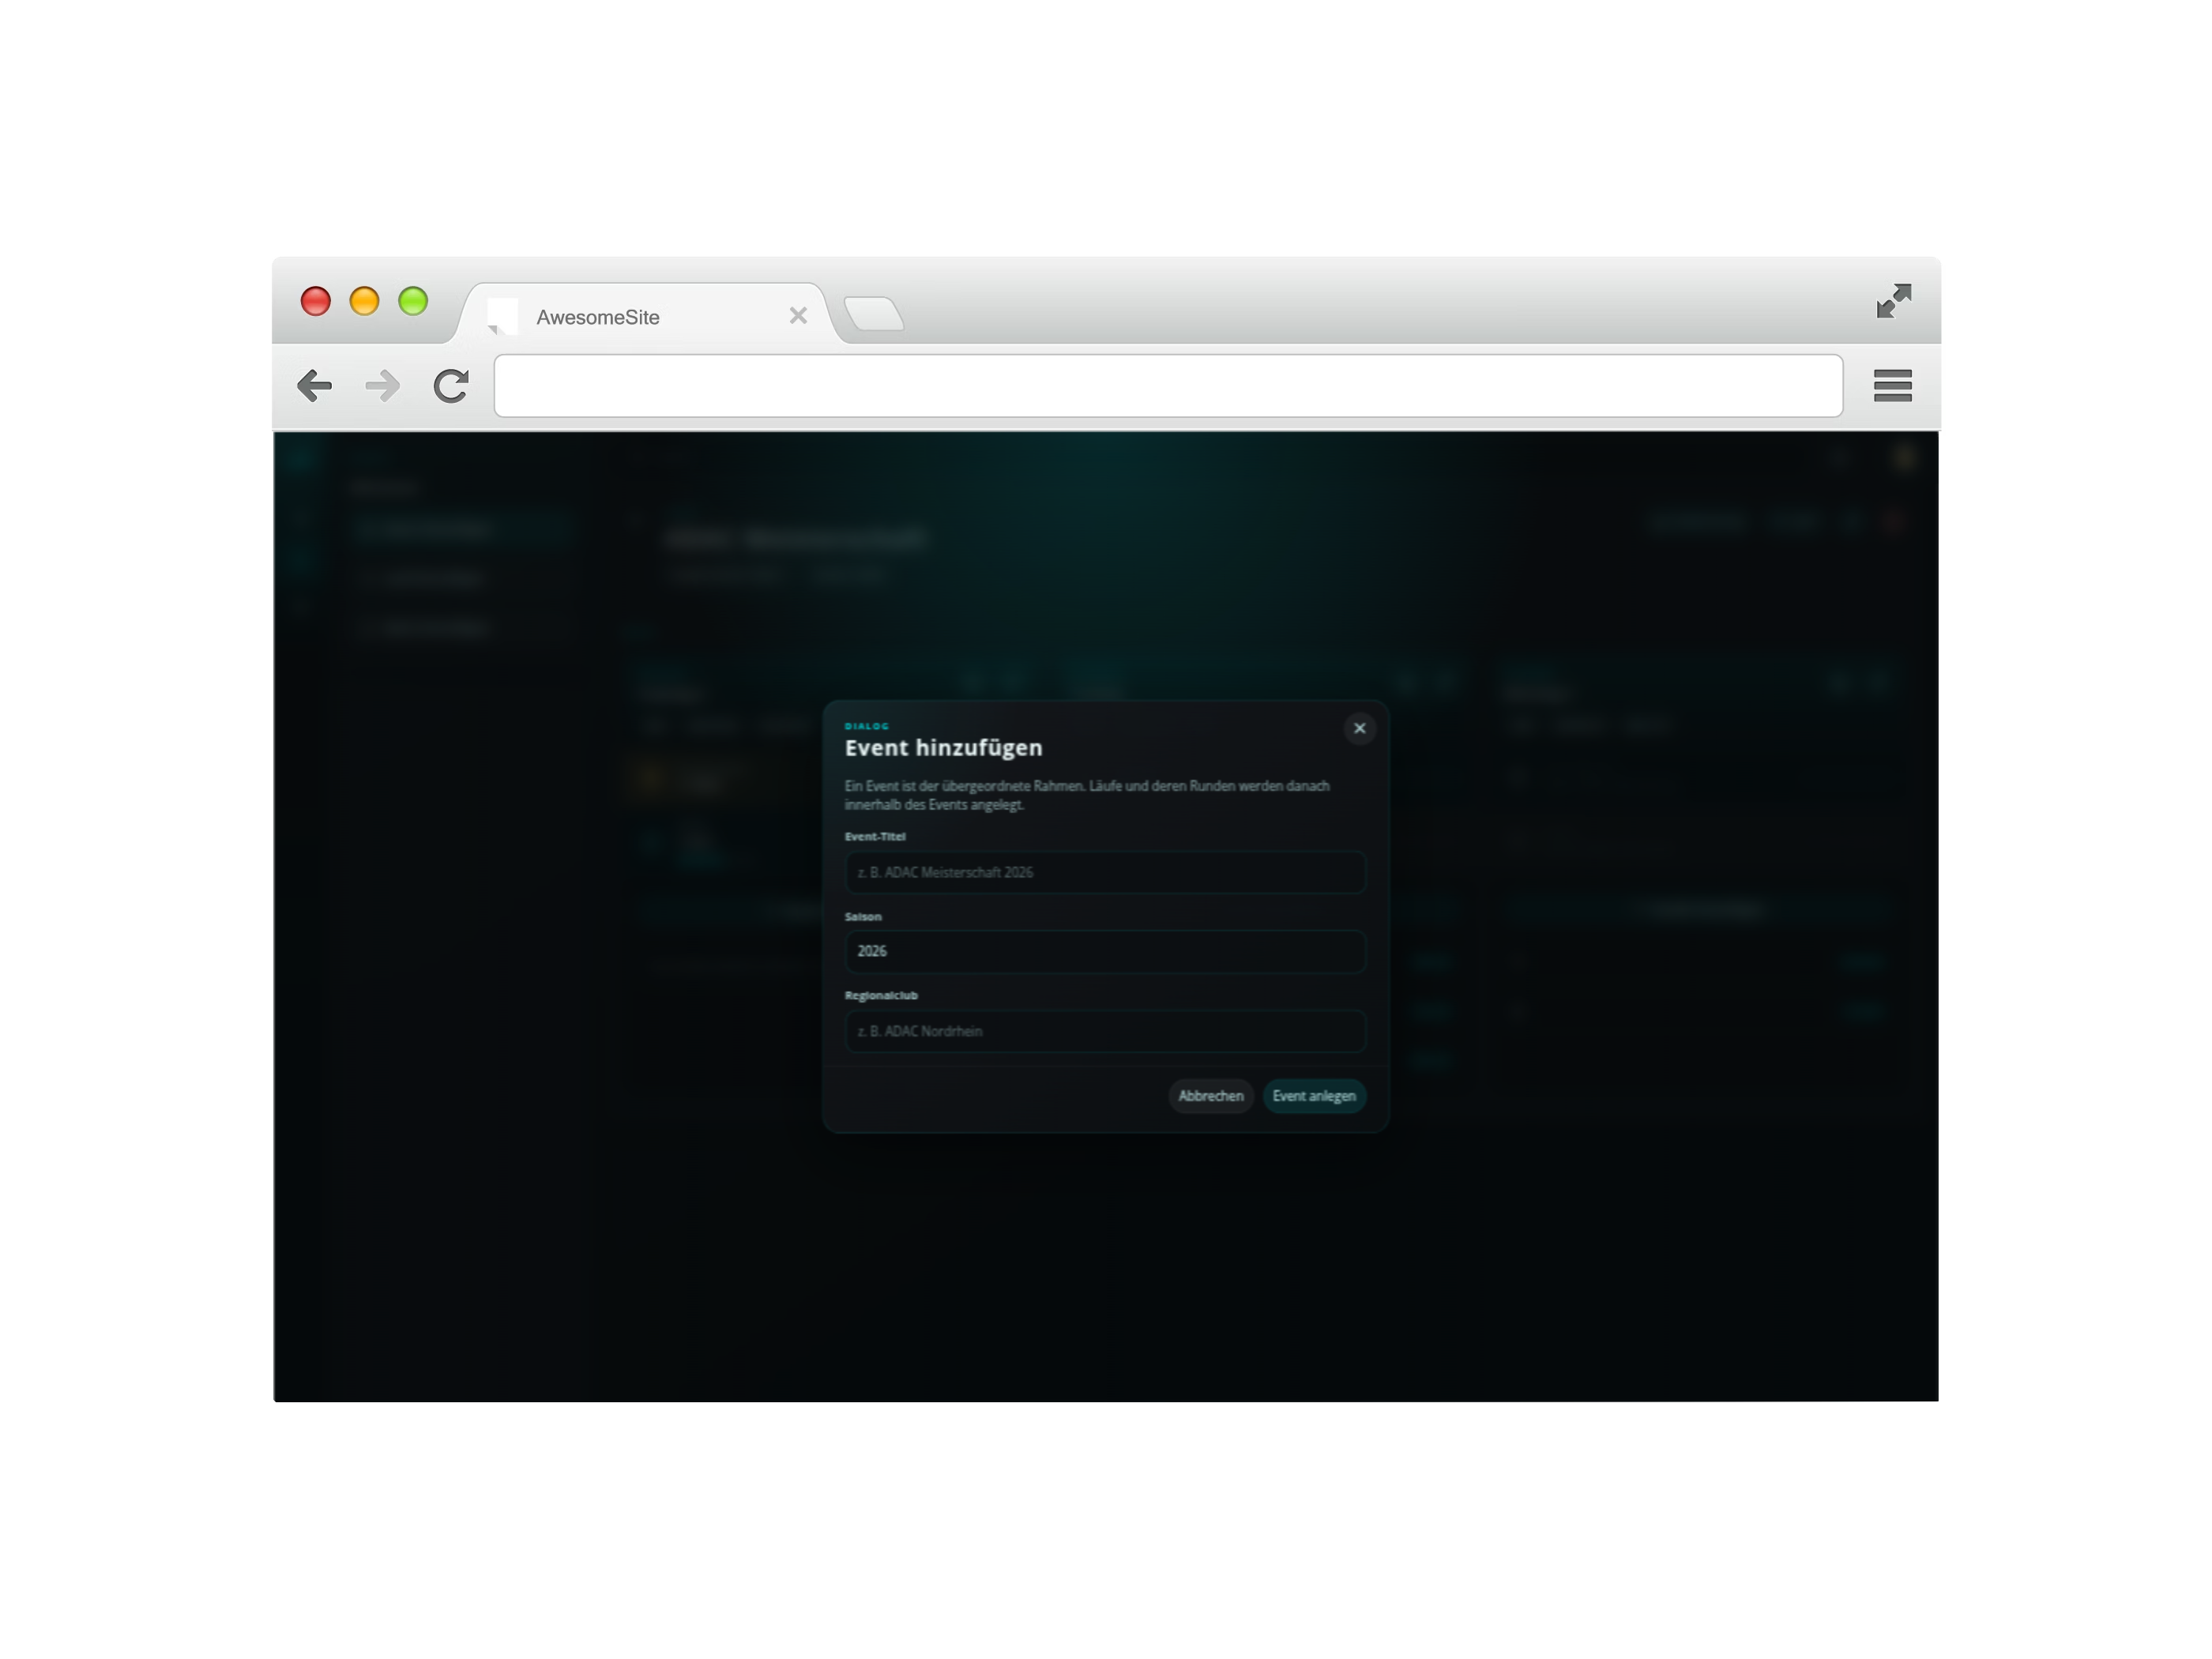
Task: Click the fullscreen expand arrows icon
Action: pos(1893,301)
